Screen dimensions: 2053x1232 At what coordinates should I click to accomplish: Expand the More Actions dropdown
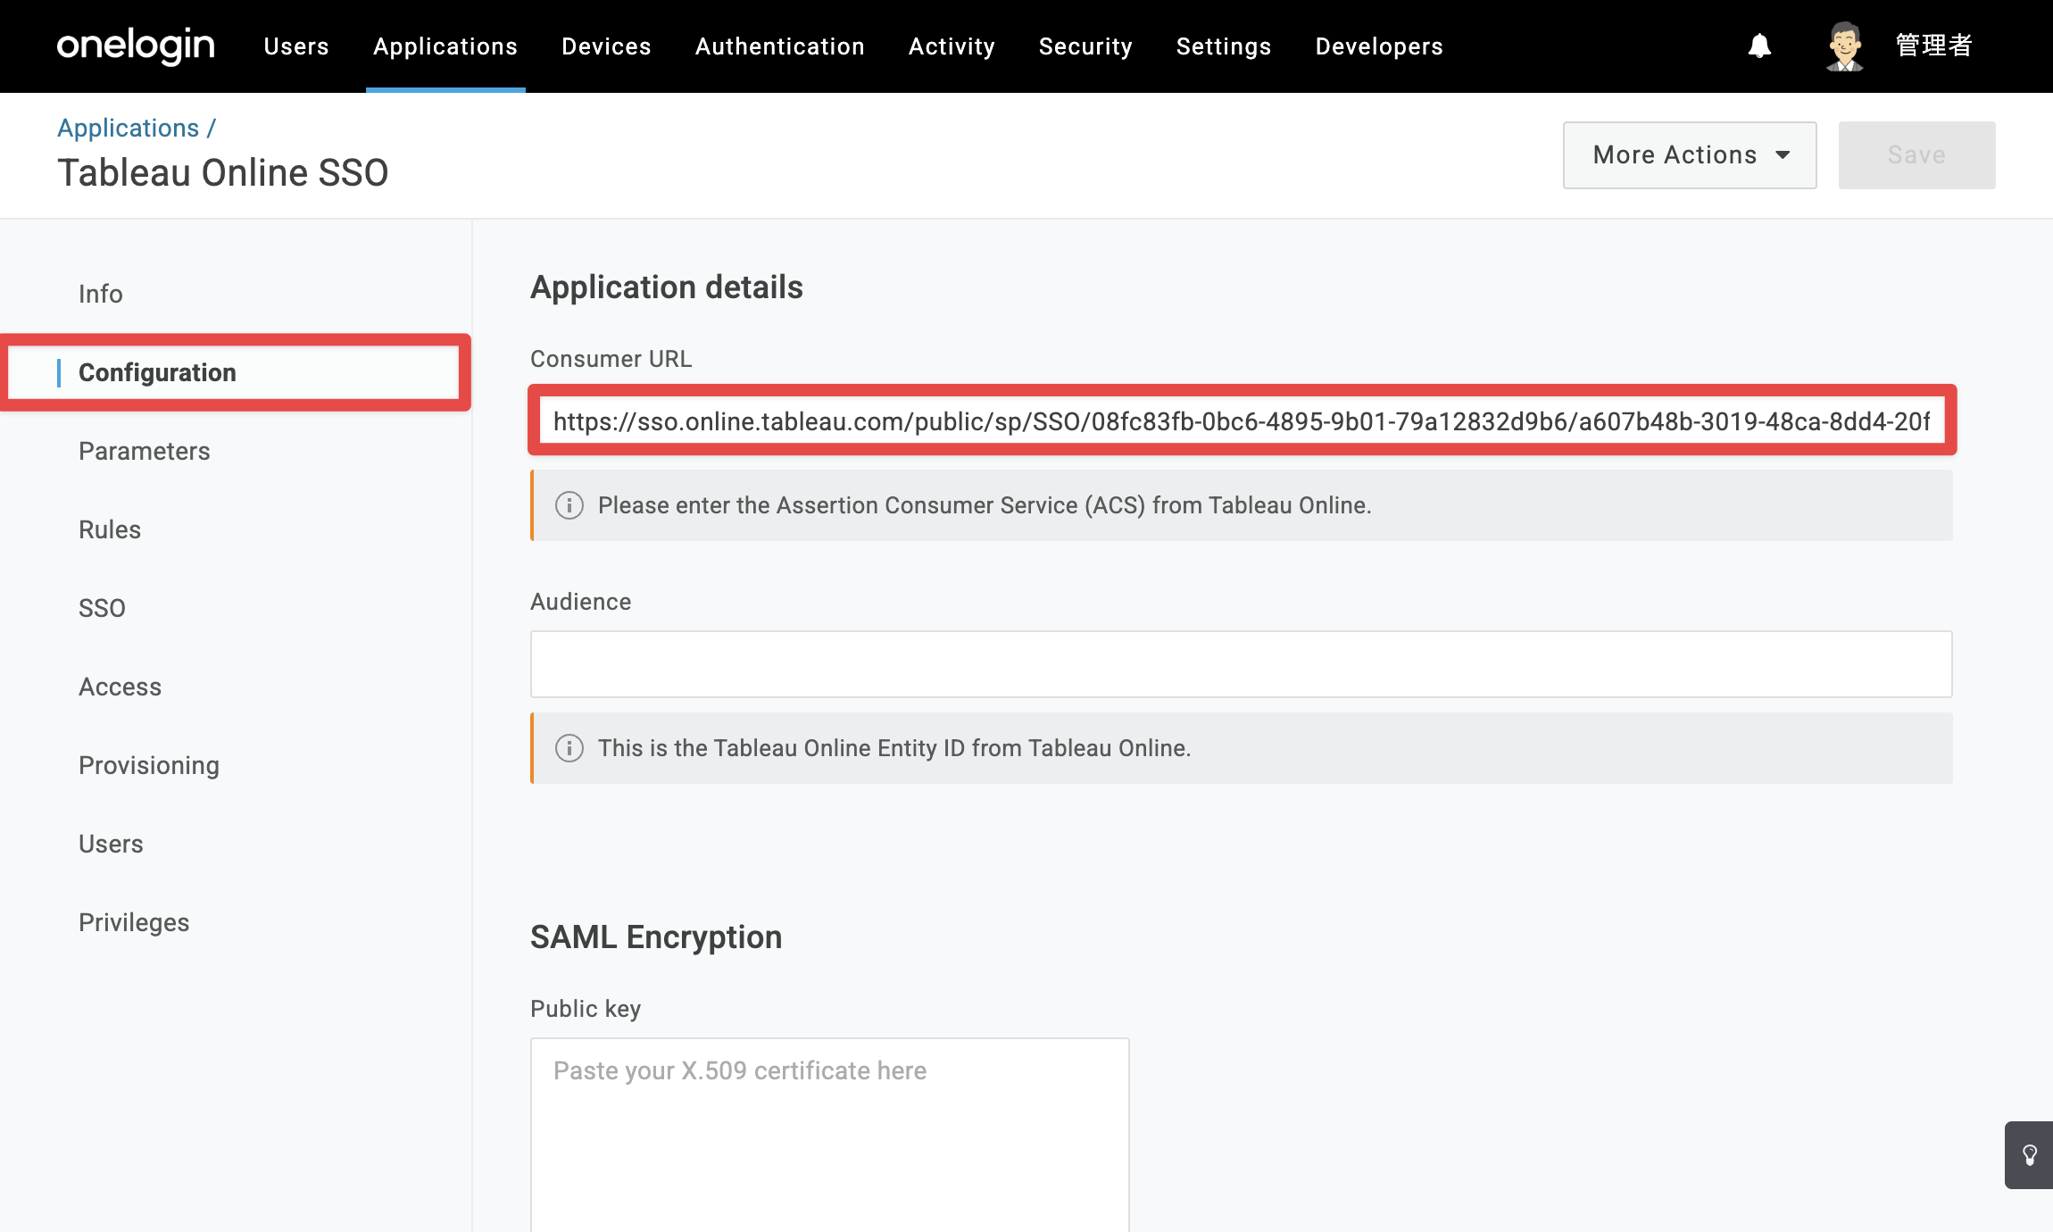click(1690, 155)
